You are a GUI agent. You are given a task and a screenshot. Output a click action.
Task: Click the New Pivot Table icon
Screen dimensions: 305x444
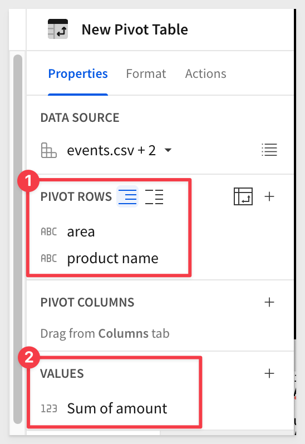pos(58,29)
